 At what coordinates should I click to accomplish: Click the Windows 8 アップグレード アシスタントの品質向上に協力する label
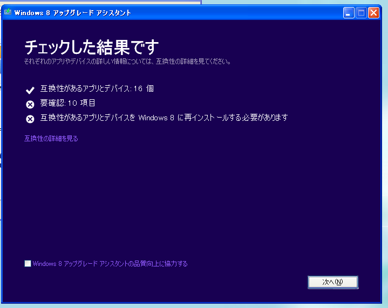[x=110, y=264]
